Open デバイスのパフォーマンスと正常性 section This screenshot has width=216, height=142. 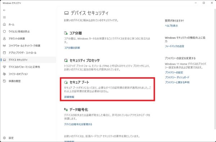pyautogui.click(x=24, y=67)
